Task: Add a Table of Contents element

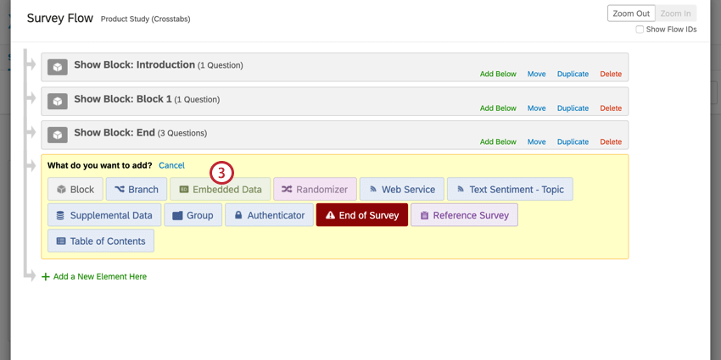Action: 100,241
